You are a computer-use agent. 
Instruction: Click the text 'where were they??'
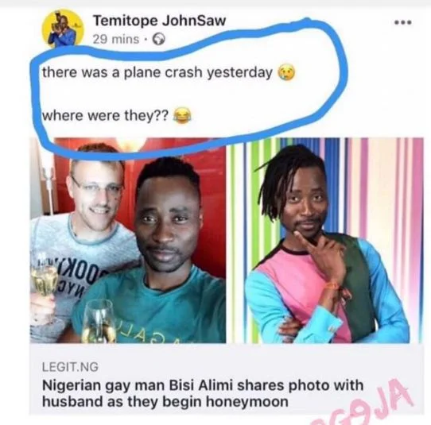click(105, 115)
